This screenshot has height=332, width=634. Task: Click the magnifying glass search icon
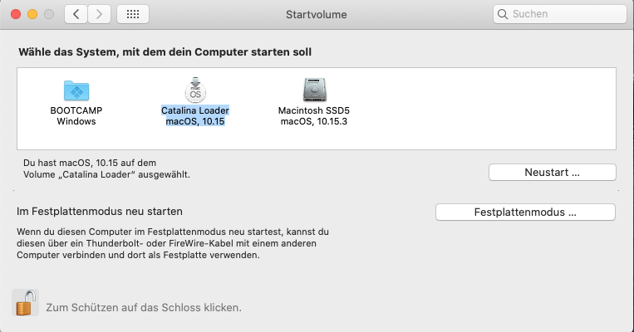503,14
